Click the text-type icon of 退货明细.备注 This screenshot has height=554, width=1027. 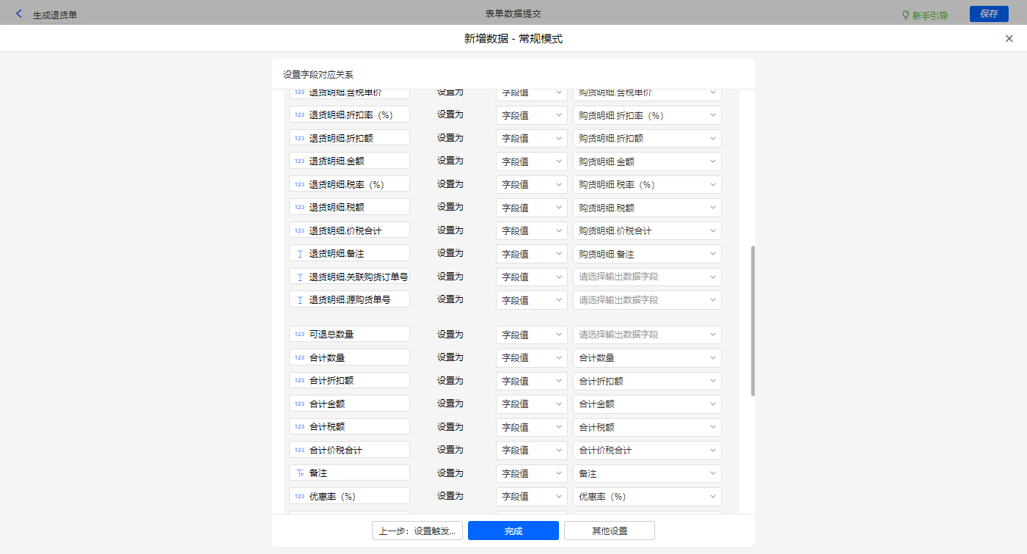300,254
